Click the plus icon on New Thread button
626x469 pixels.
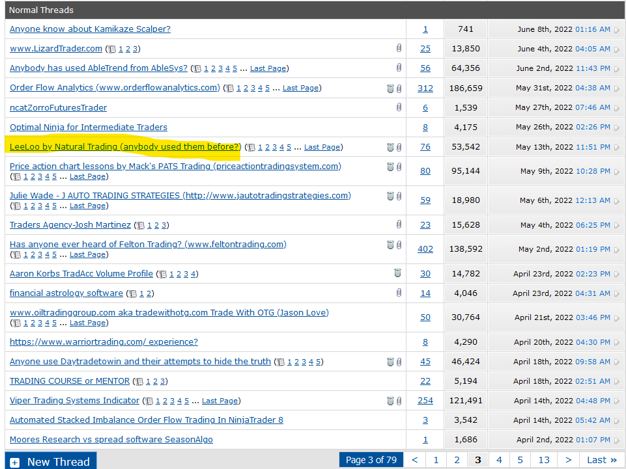point(15,462)
